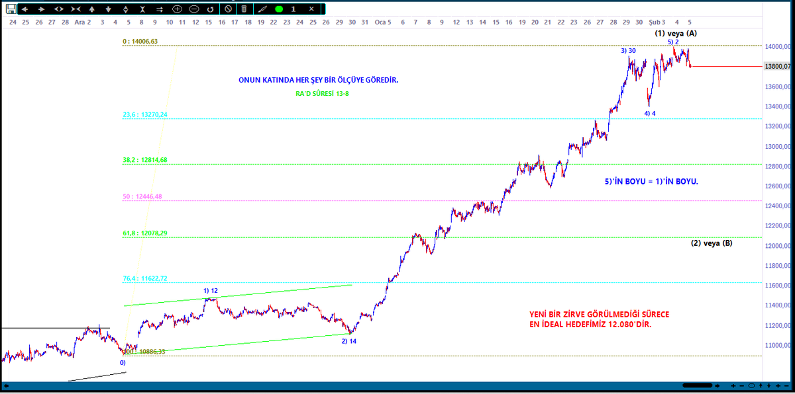Click the '(2) veya (B)' annotation
The image size is (795, 394).
coord(712,243)
